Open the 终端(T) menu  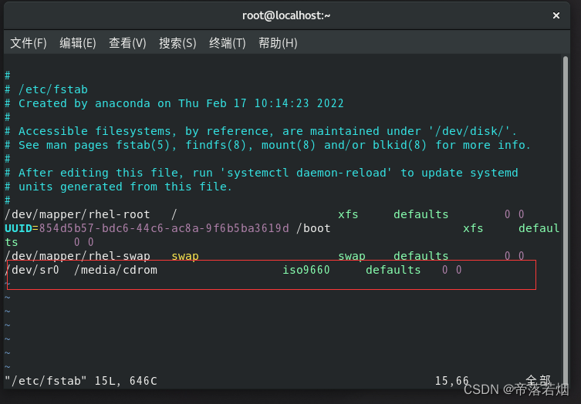click(x=227, y=43)
